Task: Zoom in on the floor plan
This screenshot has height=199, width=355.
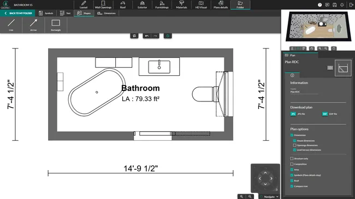Action: click(241, 196)
